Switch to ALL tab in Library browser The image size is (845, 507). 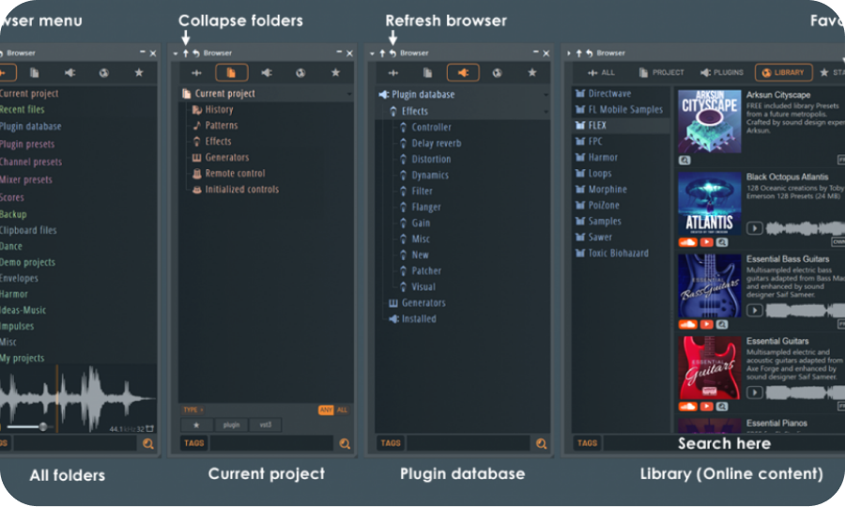[600, 72]
